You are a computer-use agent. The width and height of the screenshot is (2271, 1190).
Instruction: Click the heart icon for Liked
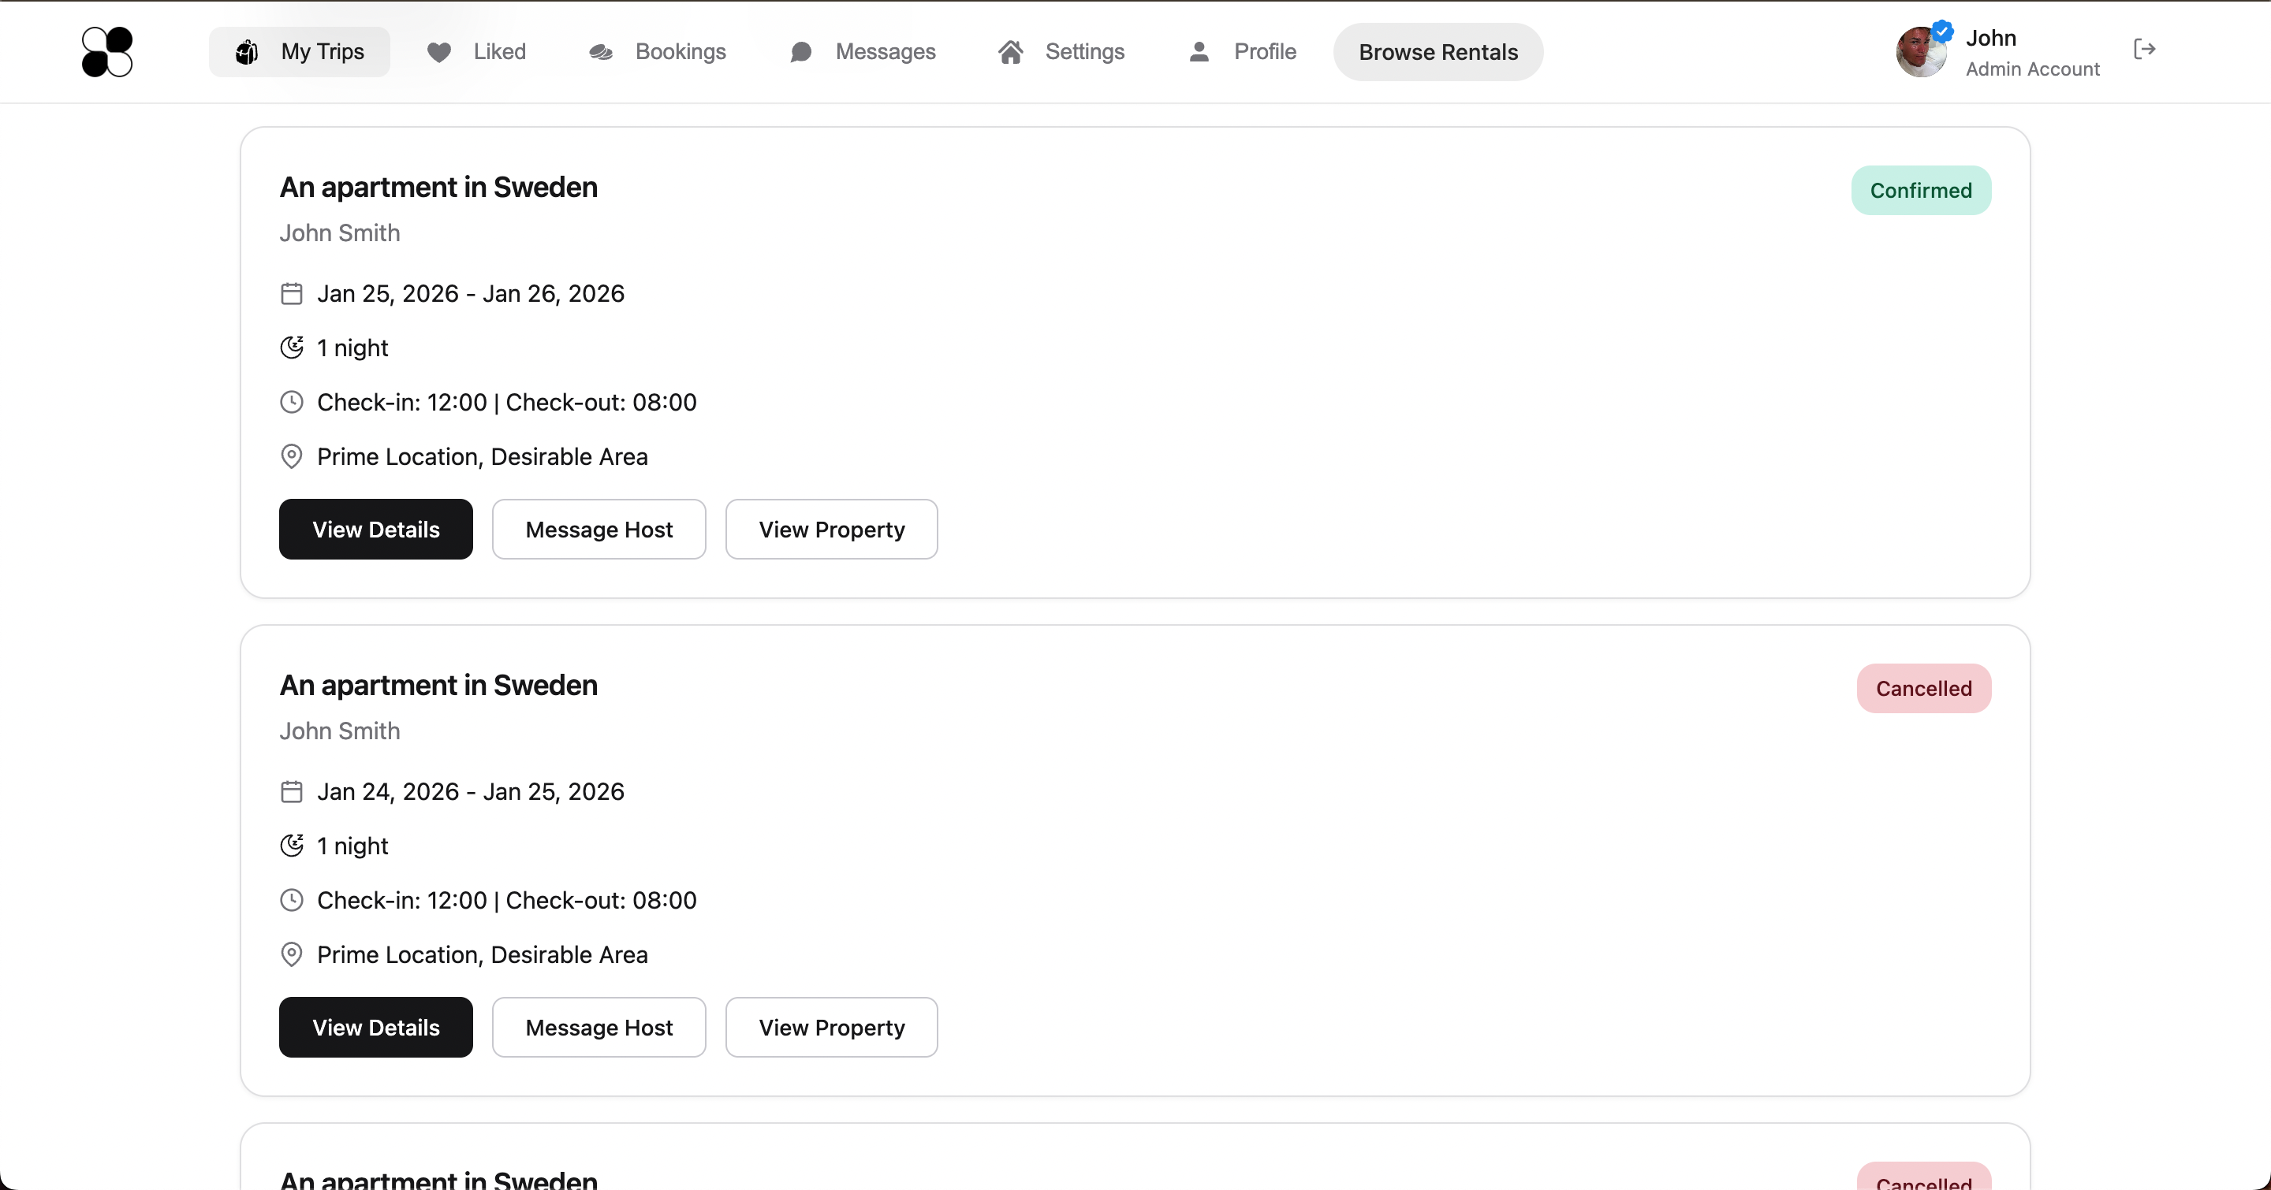(x=439, y=52)
